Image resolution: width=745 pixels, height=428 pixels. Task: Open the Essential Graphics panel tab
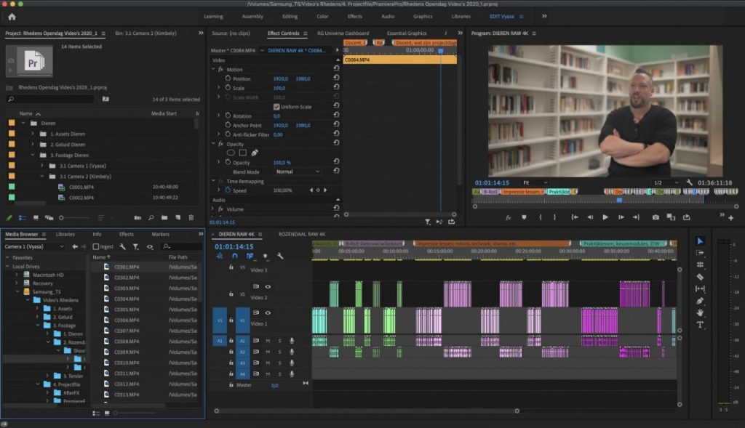coord(406,33)
